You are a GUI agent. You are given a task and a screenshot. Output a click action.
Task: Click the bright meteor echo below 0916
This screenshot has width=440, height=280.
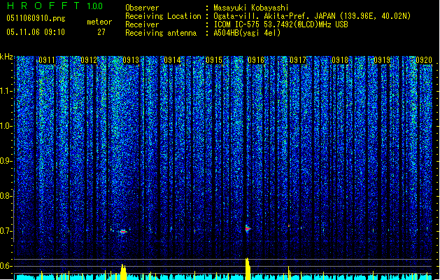[x=248, y=228]
